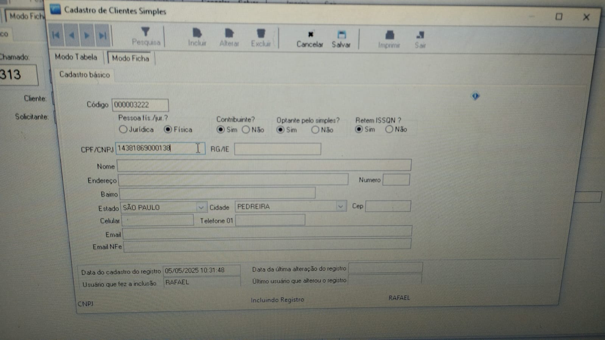Open the Cidade dropdown showing PEDREIRA
This screenshot has height=340, width=605.
coord(340,206)
